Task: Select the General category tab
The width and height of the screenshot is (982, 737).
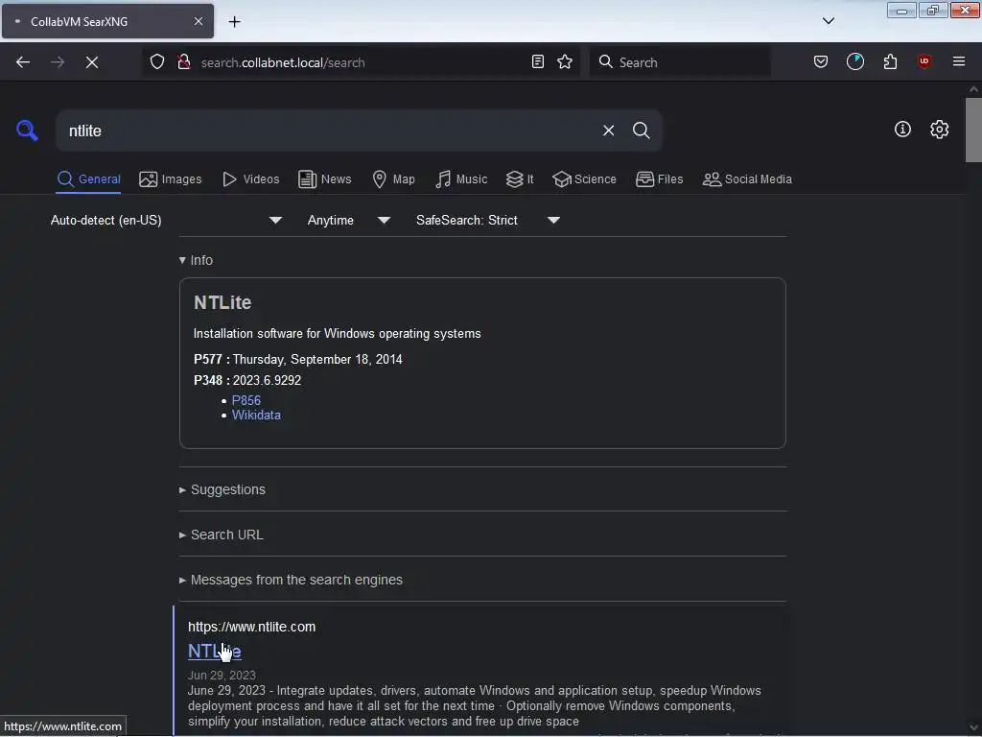Action: (x=88, y=179)
